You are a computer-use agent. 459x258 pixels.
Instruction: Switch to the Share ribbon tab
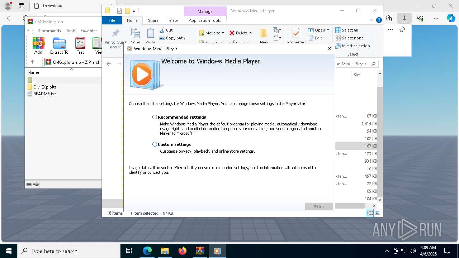153,20
